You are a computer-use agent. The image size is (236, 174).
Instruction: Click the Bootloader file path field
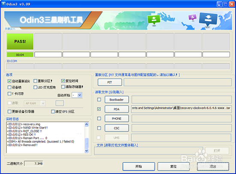click(182, 99)
